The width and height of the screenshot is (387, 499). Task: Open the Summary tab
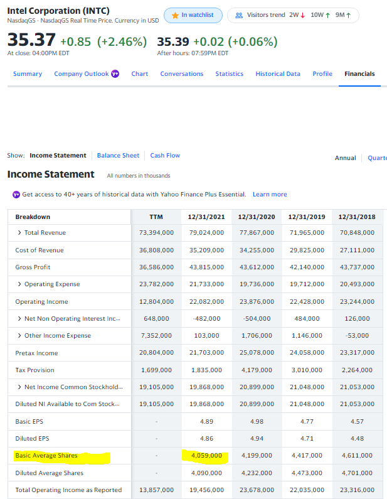(x=28, y=74)
